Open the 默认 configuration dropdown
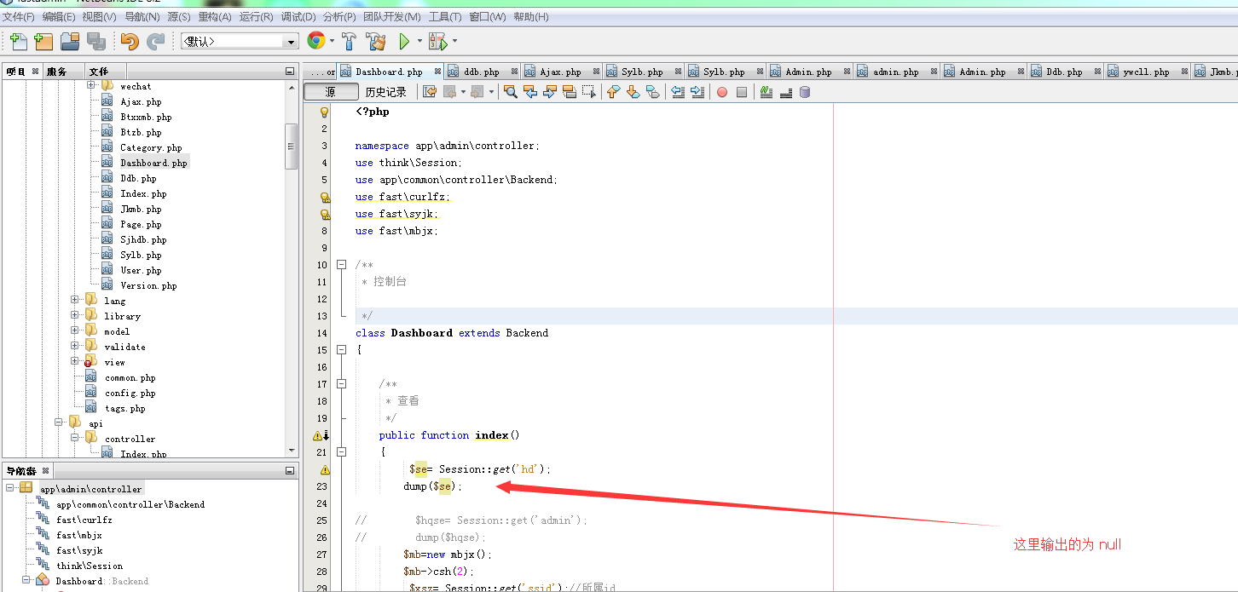The image size is (1238, 592). [x=292, y=42]
